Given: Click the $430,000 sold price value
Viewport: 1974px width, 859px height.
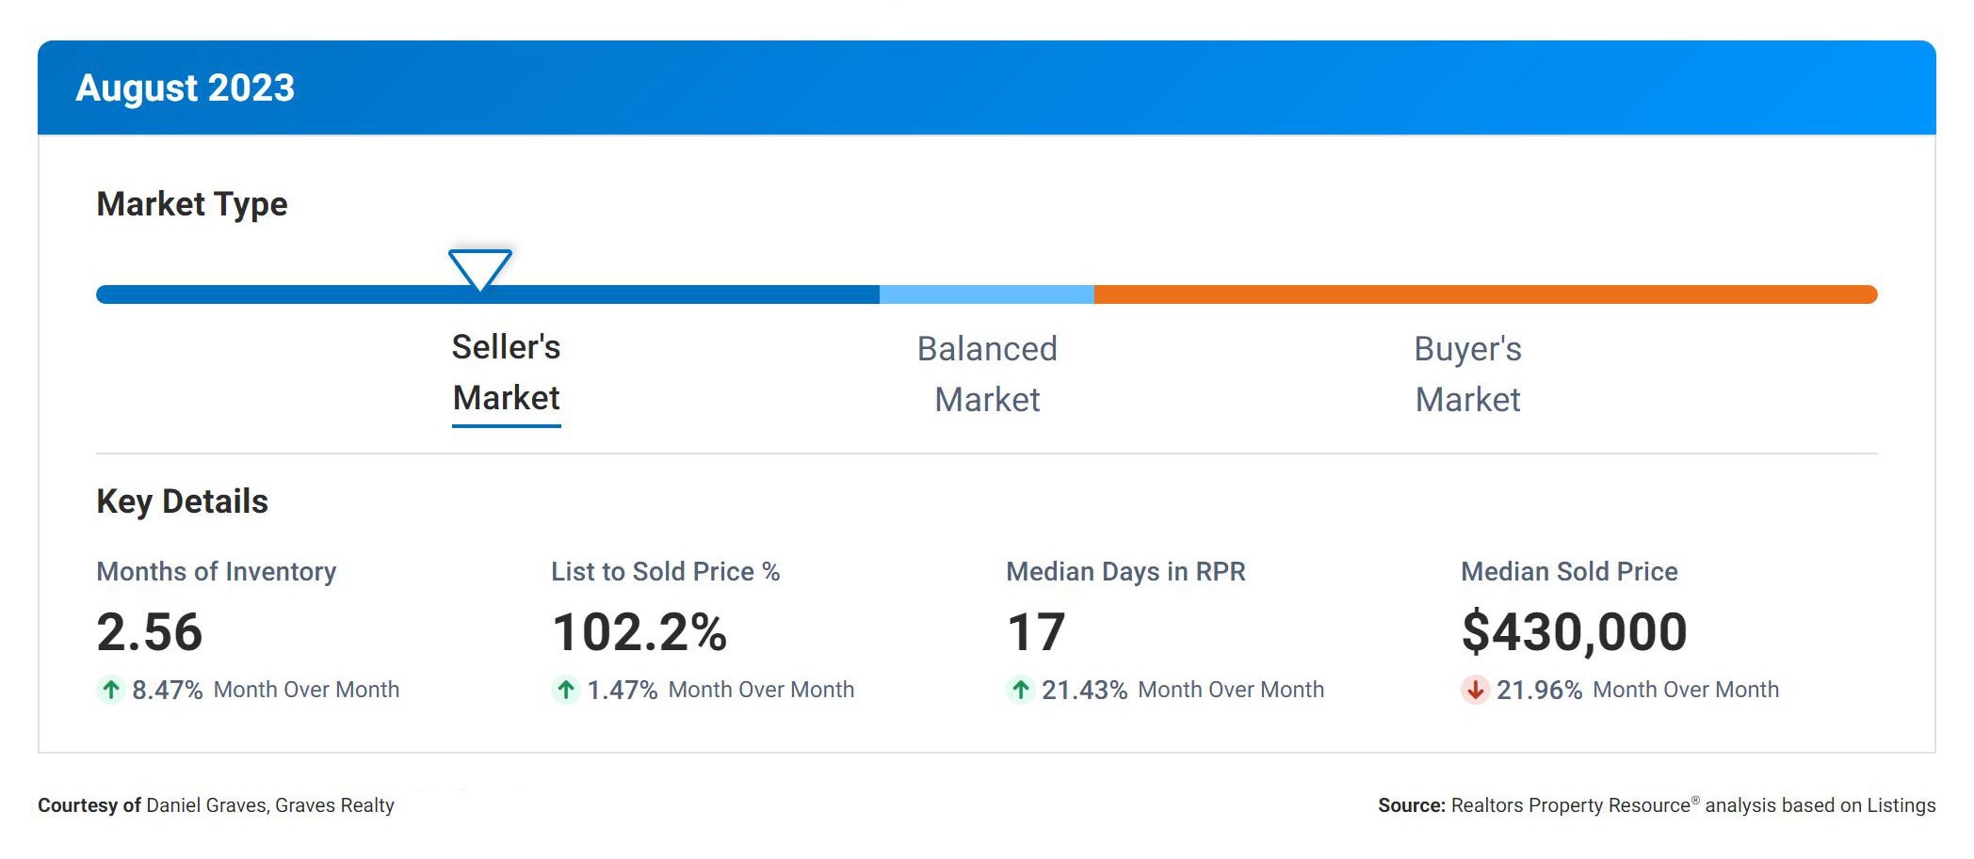Looking at the screenshot, I should click(1574, 631).
